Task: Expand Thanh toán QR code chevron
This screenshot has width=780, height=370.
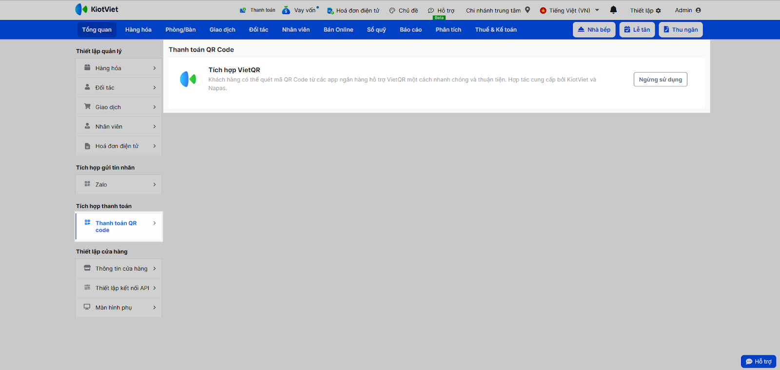Action: [x=155, y=223]
